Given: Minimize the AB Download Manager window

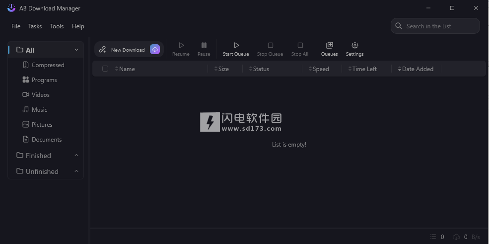Looking at the screenshot, I should (428, 8).
